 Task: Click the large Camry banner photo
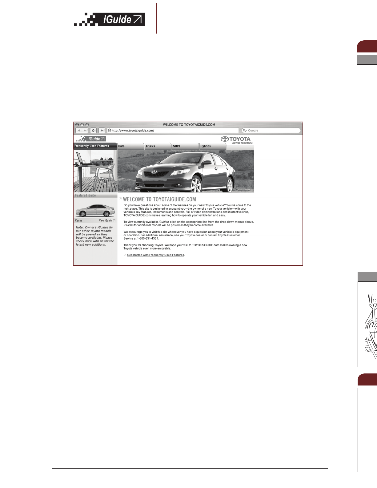point(186,171)
